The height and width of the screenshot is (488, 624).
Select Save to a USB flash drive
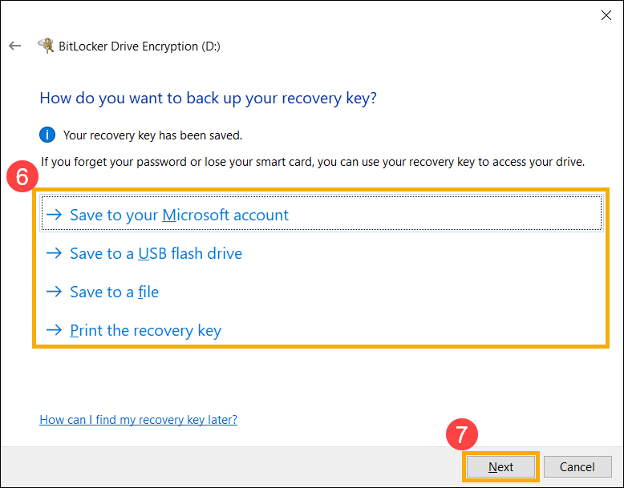(156, 253)
